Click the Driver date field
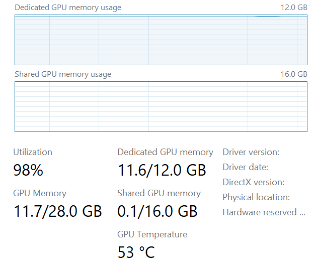Viewport: 317px width, 274px height. pos(246,167)
